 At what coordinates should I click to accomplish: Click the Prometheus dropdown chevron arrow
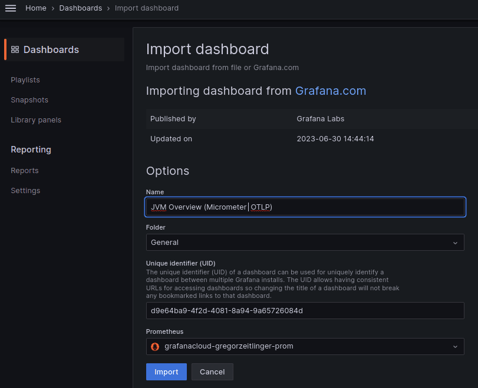455,347
